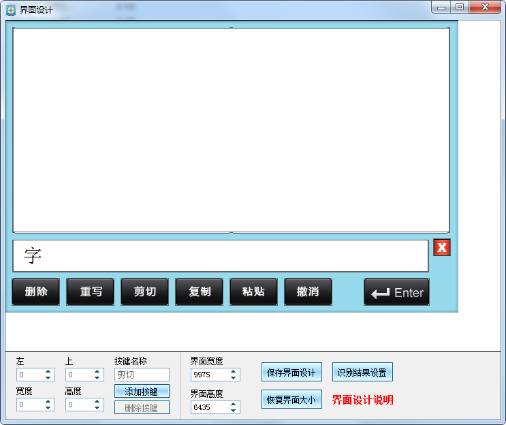Click the 撤消 key button
The height and width of the screenshot is (425, 506).
coord(308,292)
